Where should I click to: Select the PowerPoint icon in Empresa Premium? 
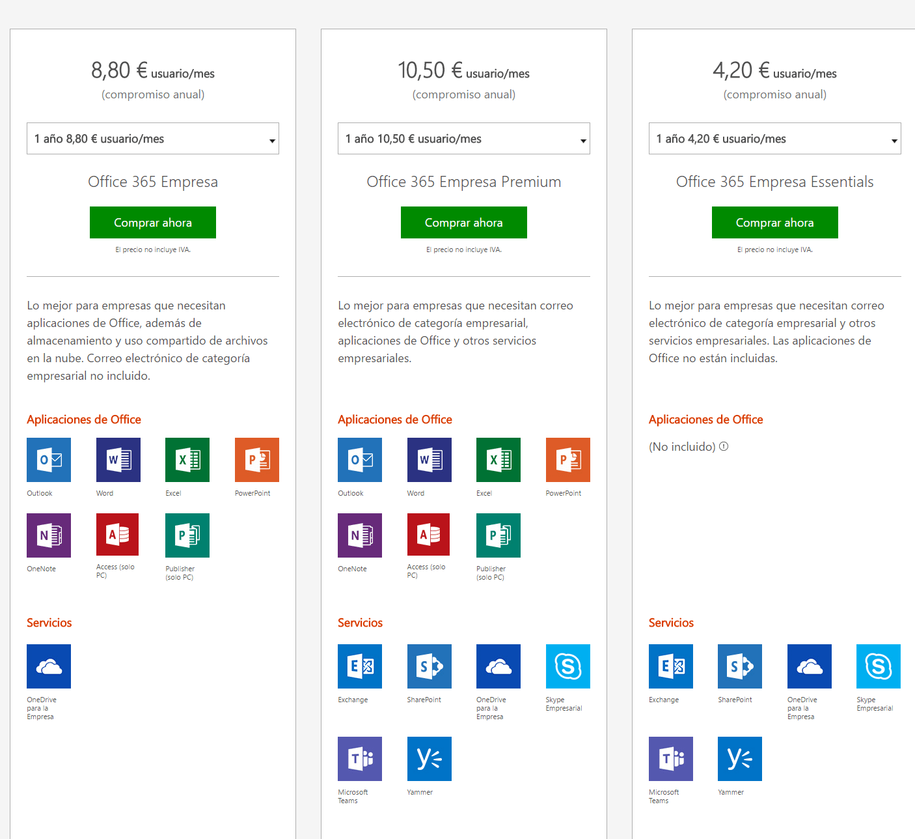[567, 460]
